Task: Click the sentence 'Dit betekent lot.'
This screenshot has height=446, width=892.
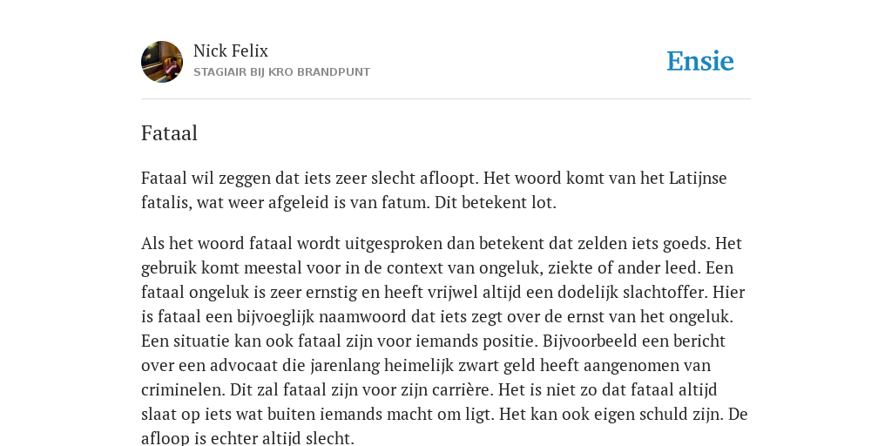Action: click(495, 202)
